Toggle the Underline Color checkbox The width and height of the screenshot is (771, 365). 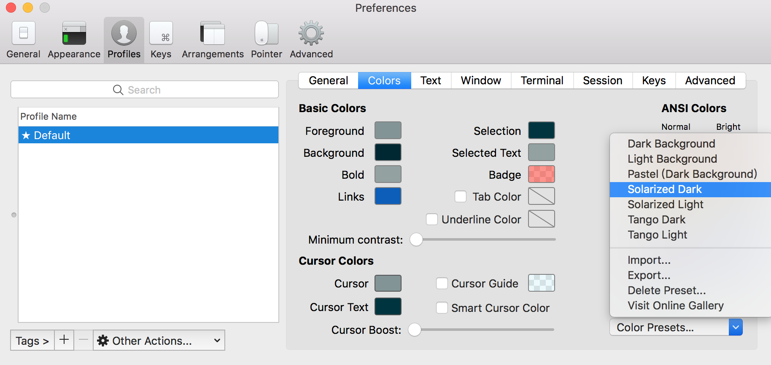(x=432, y=219)
